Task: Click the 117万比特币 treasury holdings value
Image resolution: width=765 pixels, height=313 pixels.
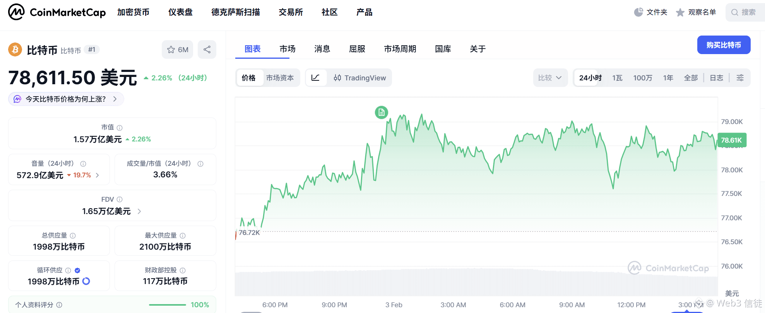Action: [x=165, y=281]
